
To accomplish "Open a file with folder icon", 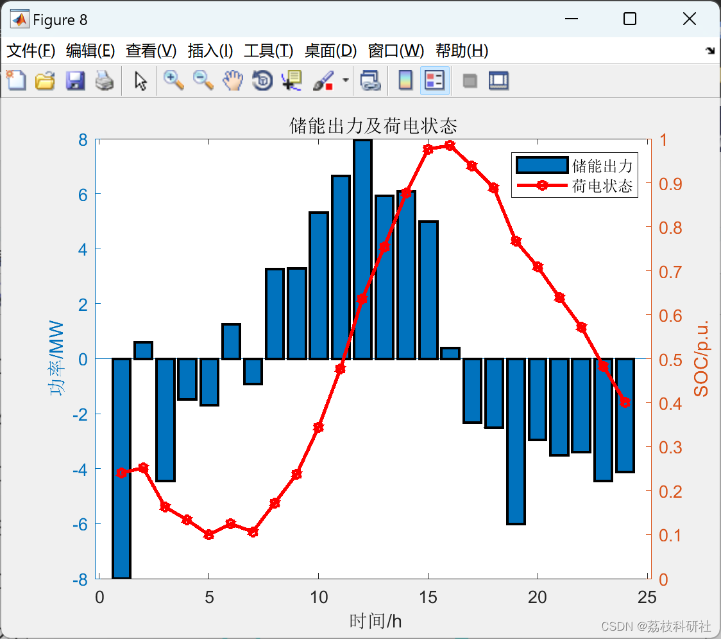I will tap(45, 80).
